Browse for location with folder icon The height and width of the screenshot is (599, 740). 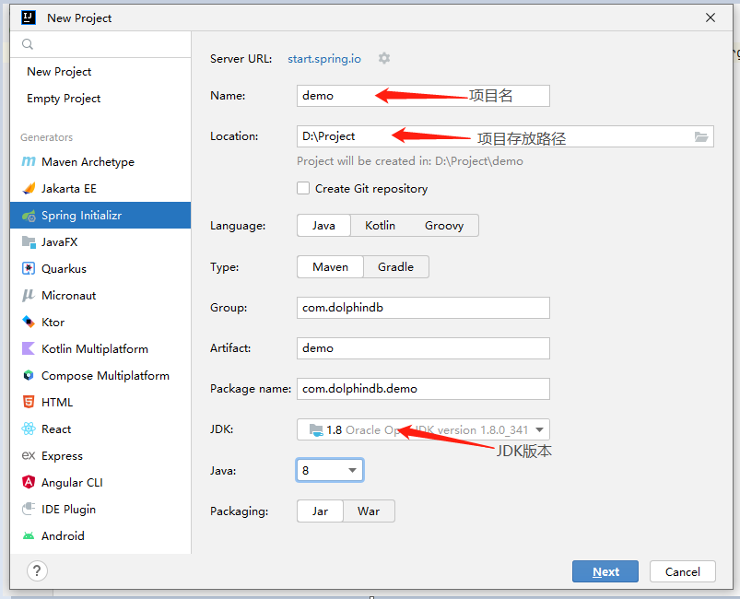tap(701, 137)
